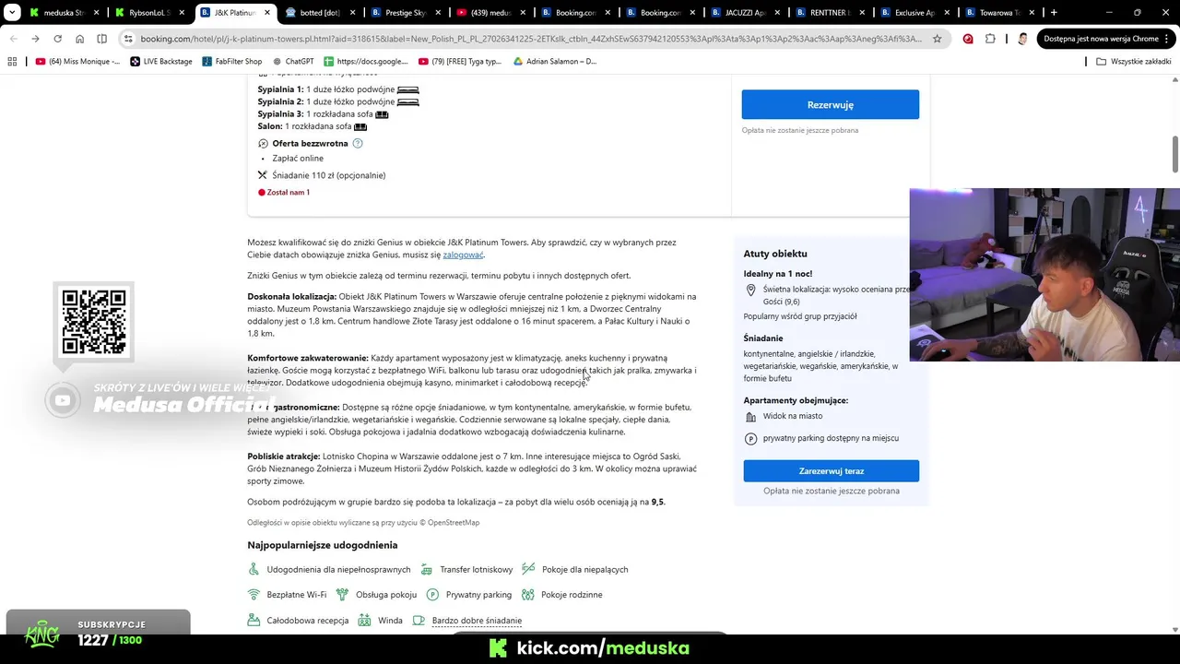1180x664 pixels.
Task: Open FabFilter Shop bookmark
Action: 232,61
